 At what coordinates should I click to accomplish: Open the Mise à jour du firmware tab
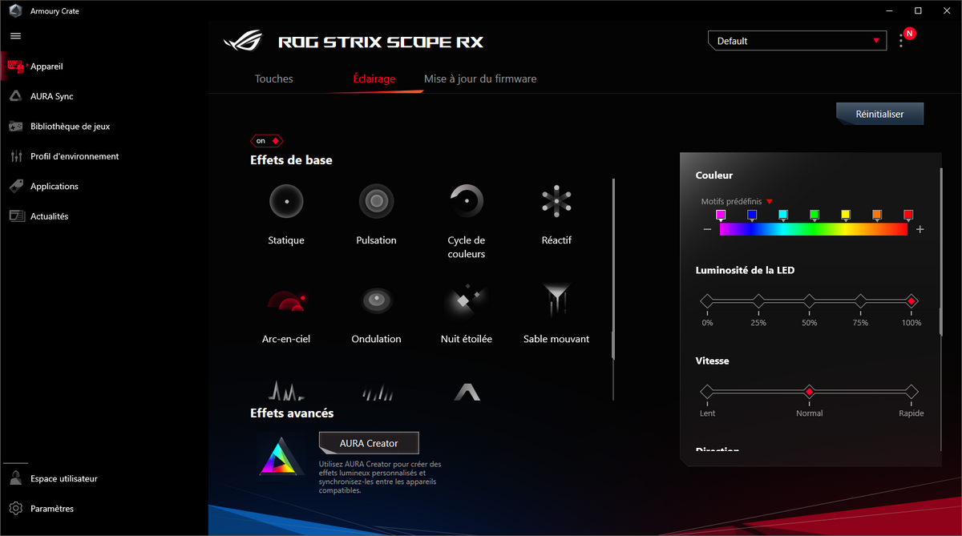(x=480, y=79)
